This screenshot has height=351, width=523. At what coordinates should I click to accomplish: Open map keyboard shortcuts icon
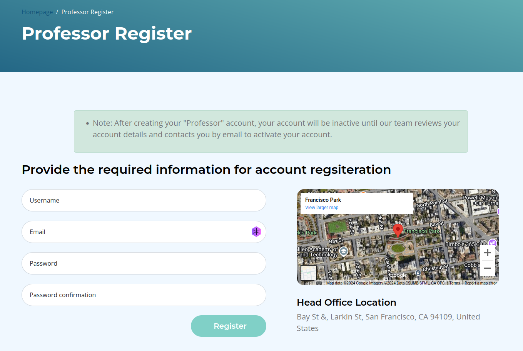319,283
